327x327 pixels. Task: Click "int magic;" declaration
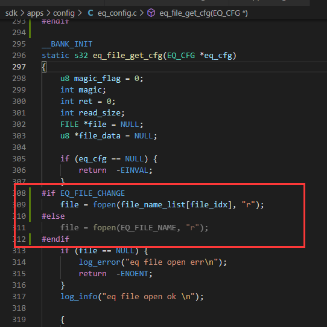tap(83, 90)
